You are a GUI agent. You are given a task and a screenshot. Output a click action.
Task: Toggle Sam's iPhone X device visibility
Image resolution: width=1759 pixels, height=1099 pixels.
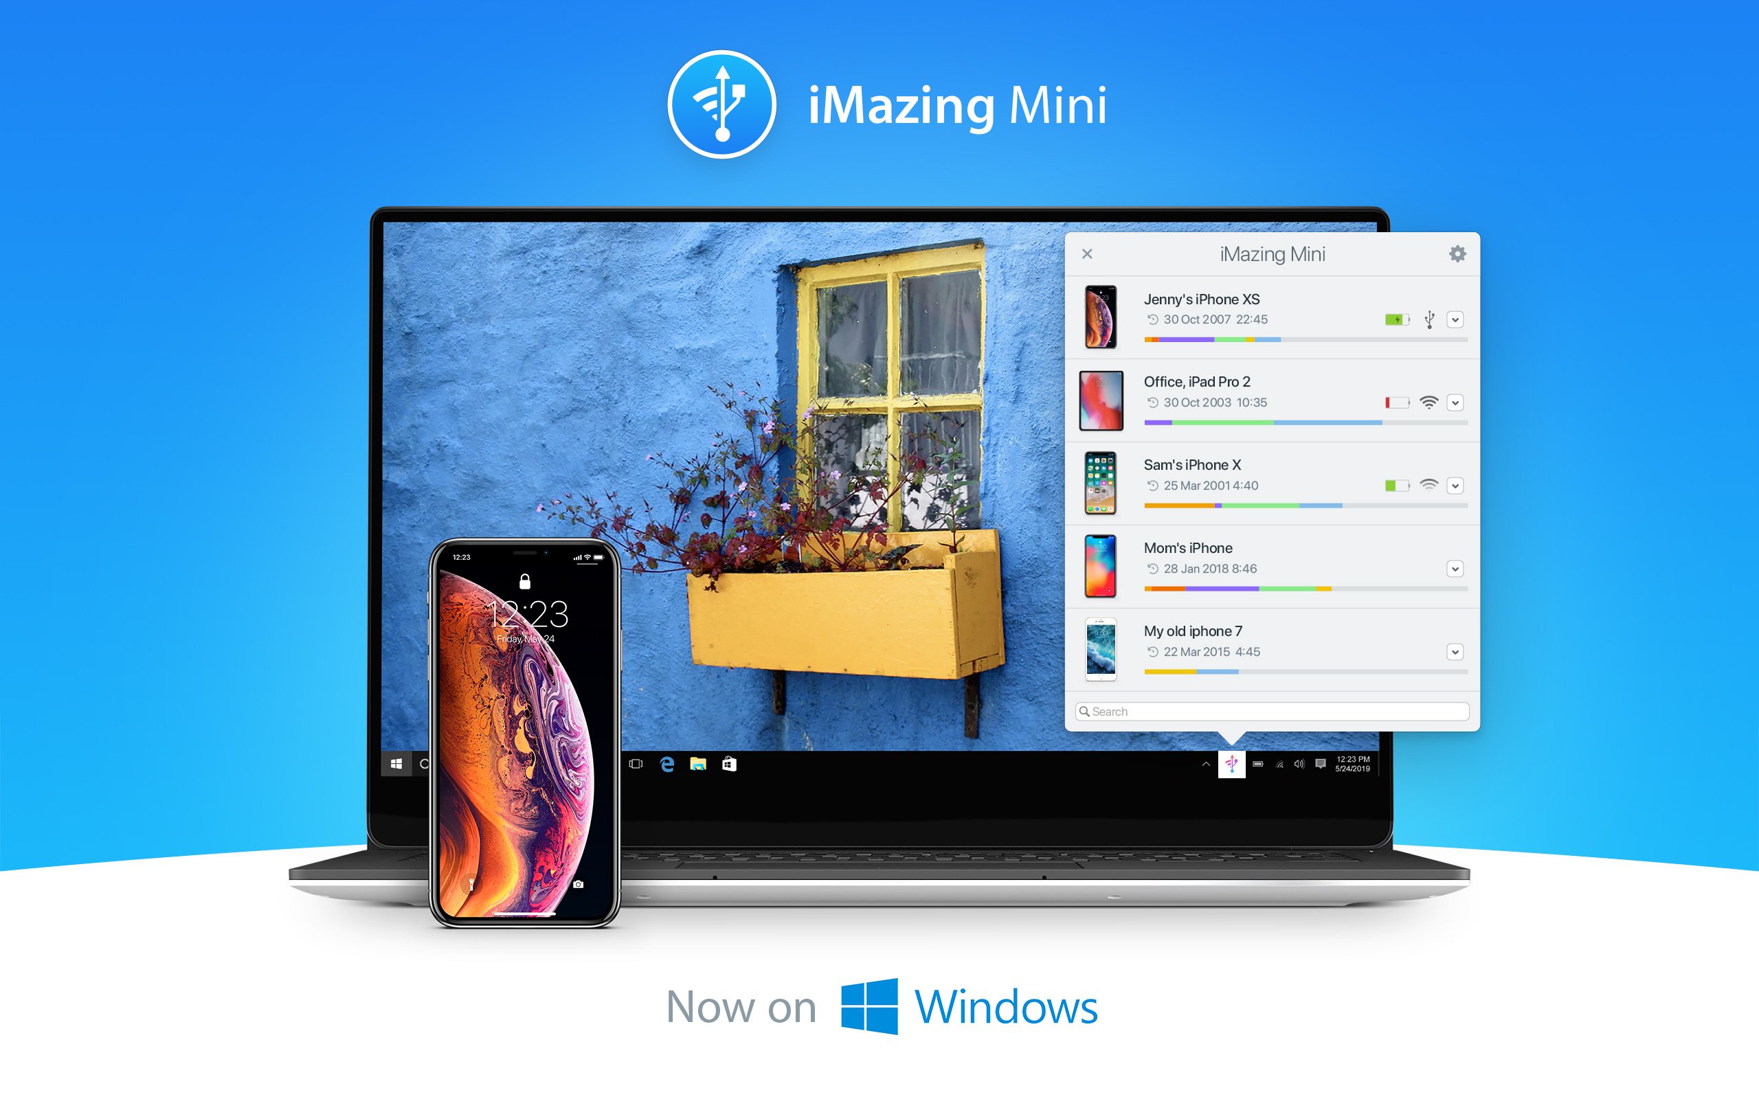tap(1457, 488)
